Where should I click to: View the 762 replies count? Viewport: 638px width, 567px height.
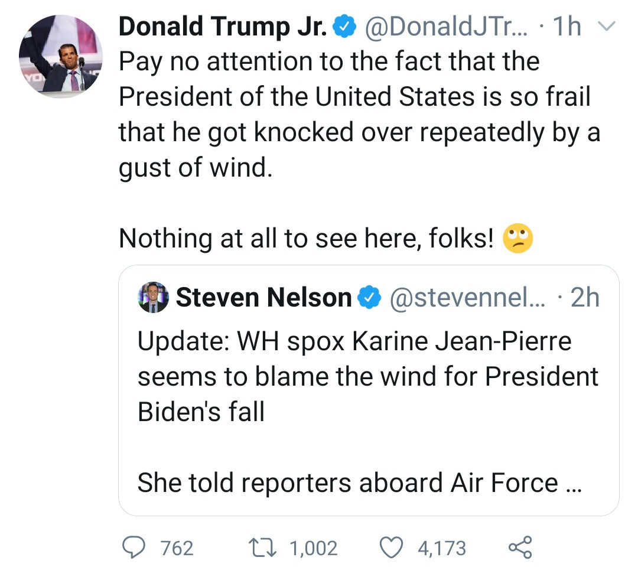click(x=177, y=548)
